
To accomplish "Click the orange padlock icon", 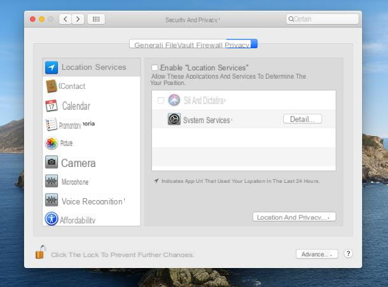I will [x=41, y=252].
